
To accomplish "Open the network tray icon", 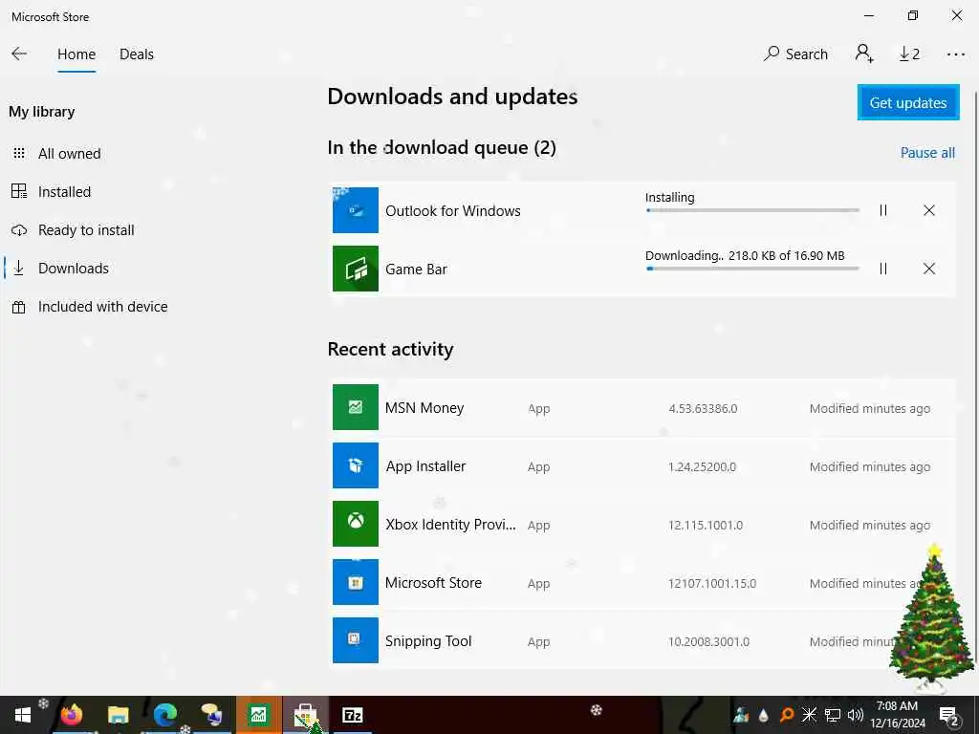I will click(x=833, y=715).
